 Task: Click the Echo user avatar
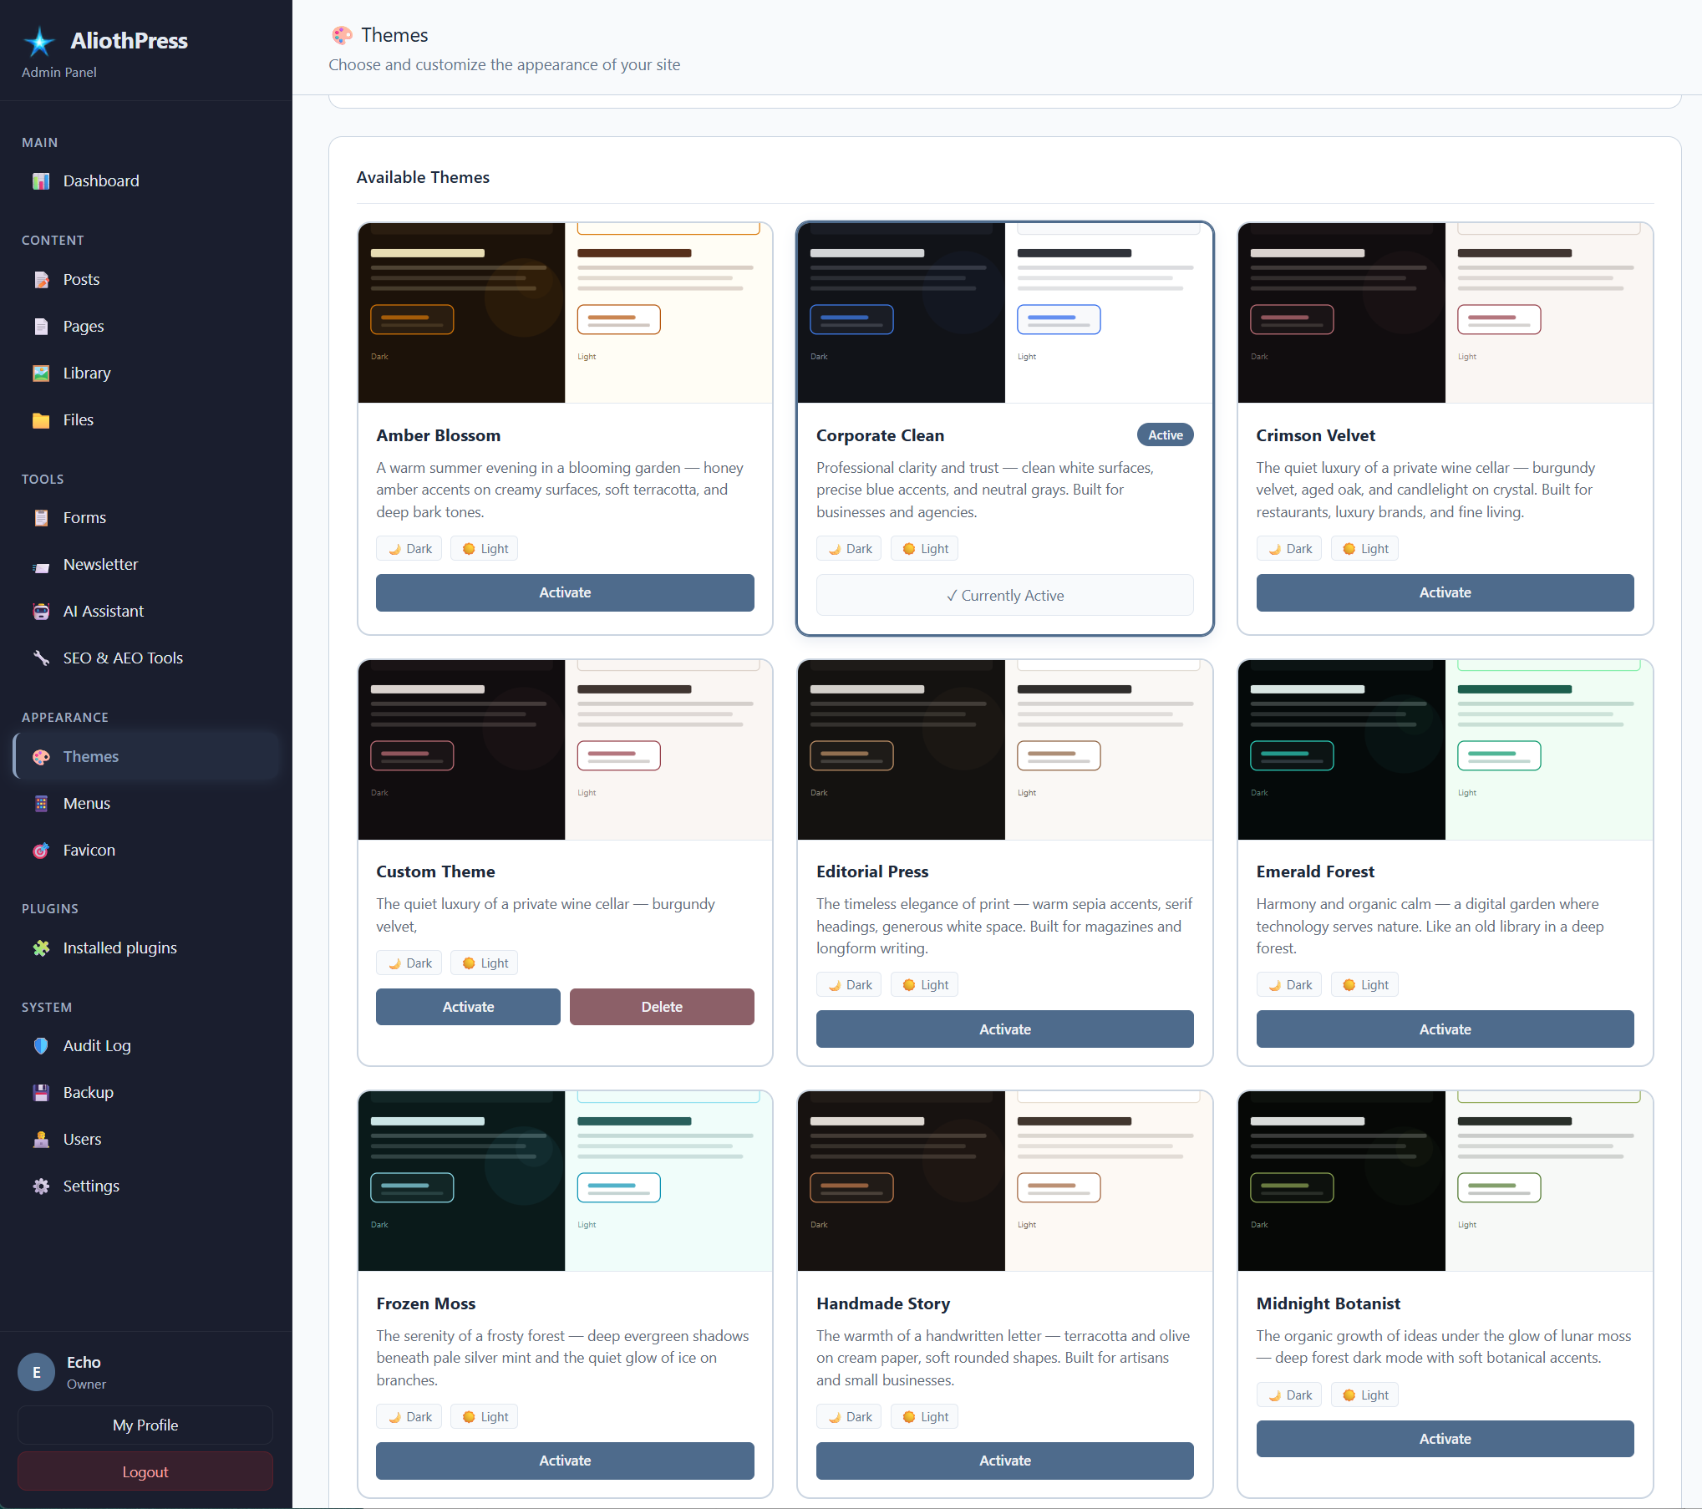click(37, 1372)
